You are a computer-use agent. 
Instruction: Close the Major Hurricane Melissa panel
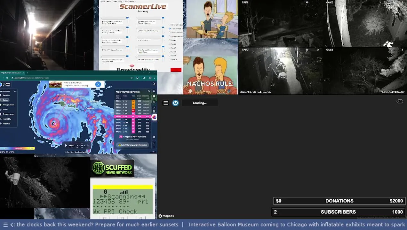tap(149, 91)
